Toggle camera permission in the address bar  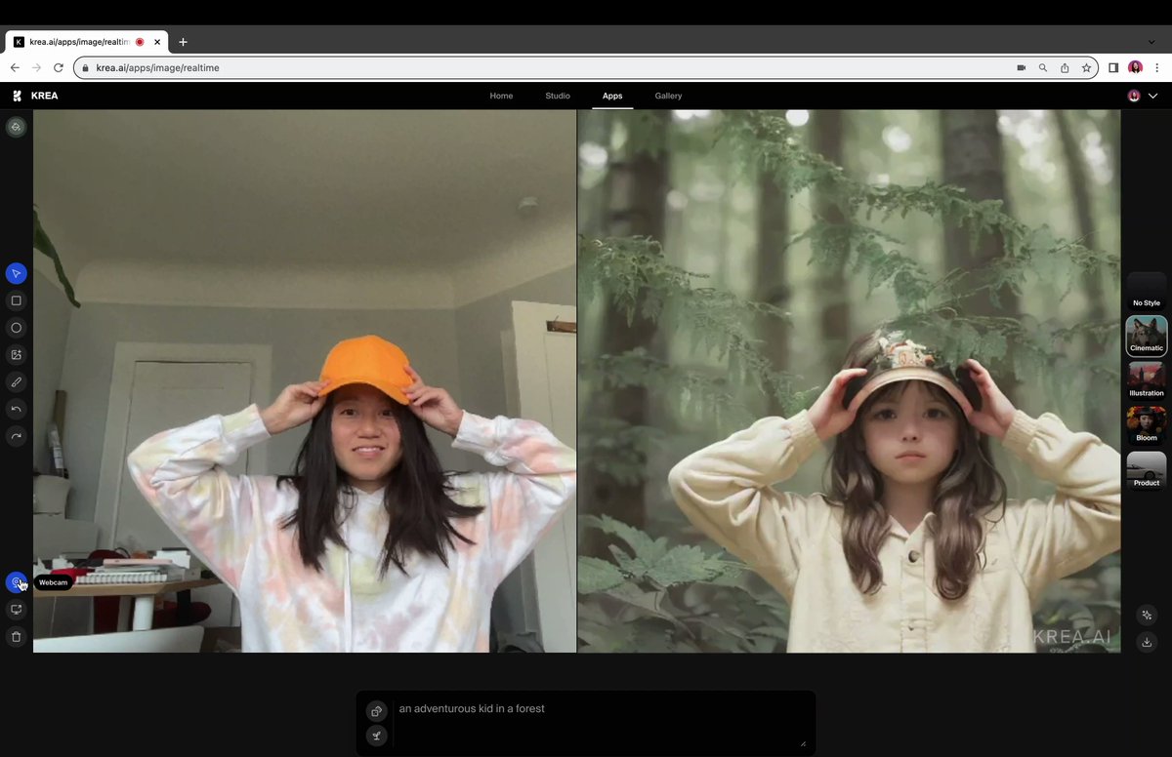point(1021,67)
